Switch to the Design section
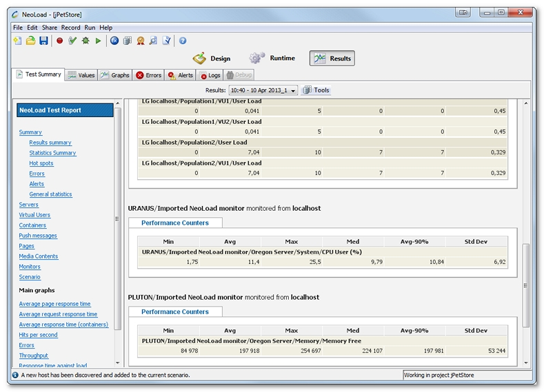The width and height of the screenshot is (544, 392). (212, 59)
